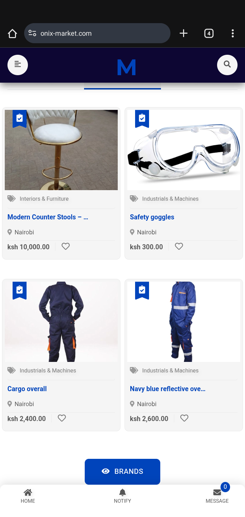Screen dimensions: 245x517
Task: Select the Interiors & Furniture category tag
Action: coord(44,199)
